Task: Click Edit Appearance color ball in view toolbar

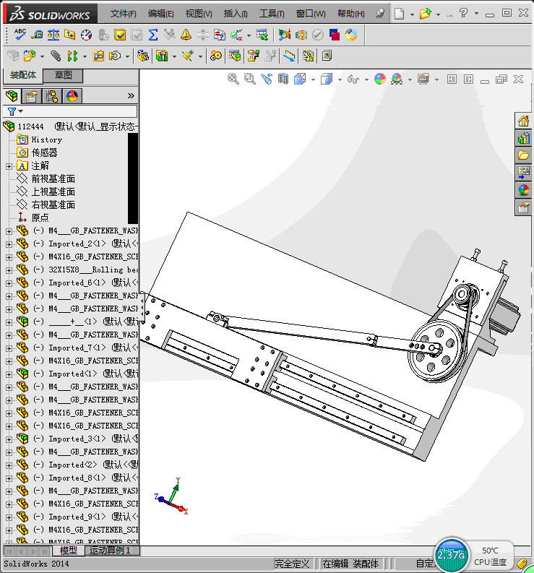Action: pos(380,79)
